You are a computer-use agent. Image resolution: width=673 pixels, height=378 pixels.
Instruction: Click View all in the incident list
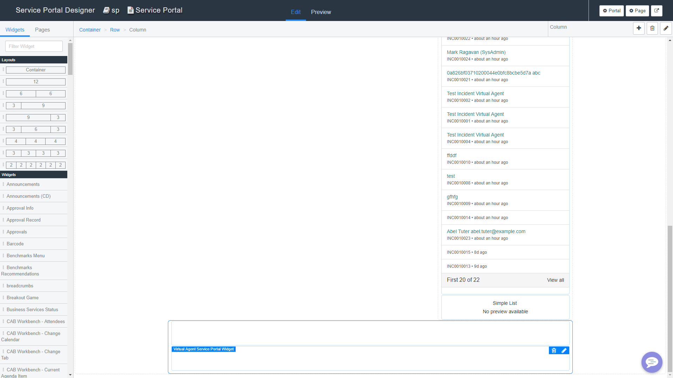point(555,280)
